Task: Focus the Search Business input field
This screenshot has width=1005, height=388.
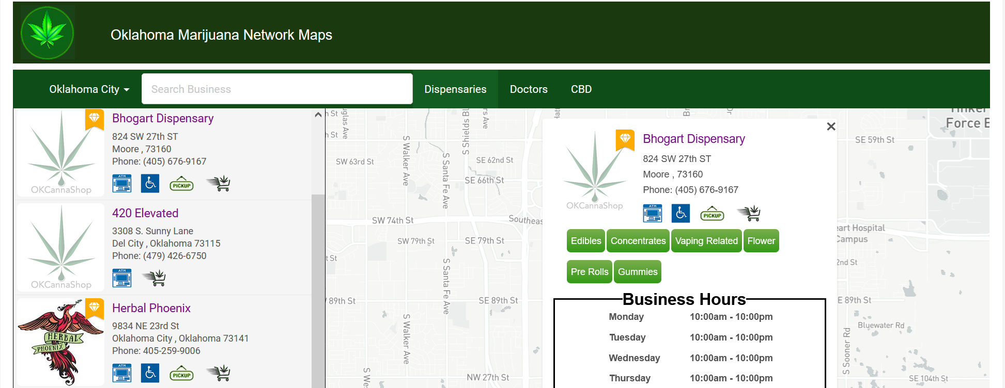Action: click(277, 89)
